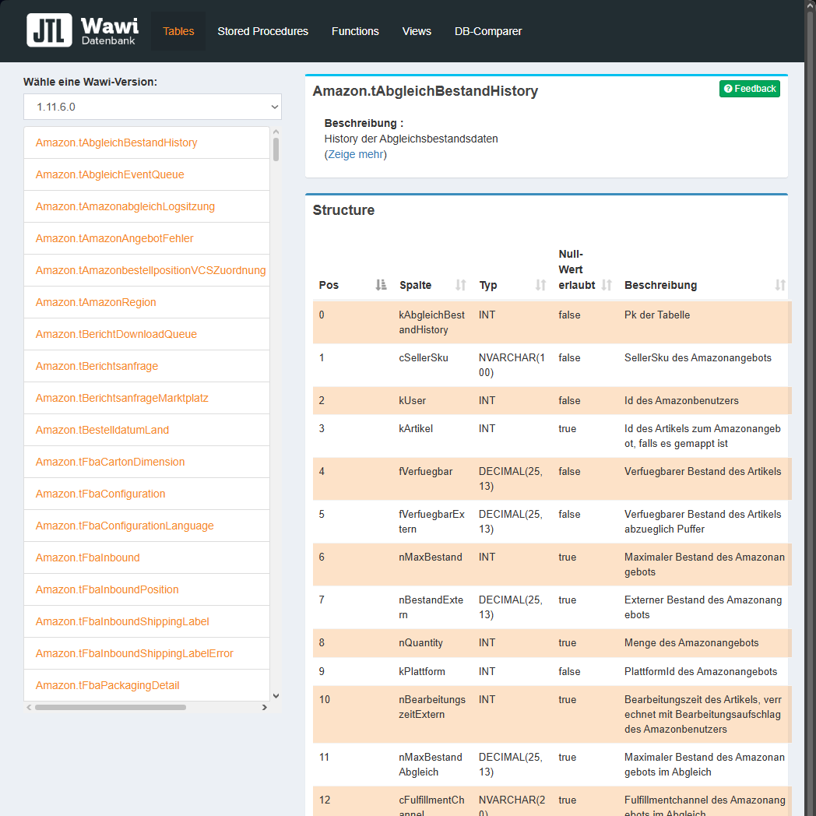
Task: Click table list scroll-right arrow
Action: click(x=265, y=707)
